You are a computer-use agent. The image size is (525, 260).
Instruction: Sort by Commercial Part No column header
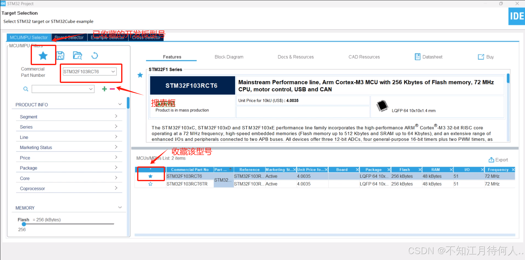point(190,170)
